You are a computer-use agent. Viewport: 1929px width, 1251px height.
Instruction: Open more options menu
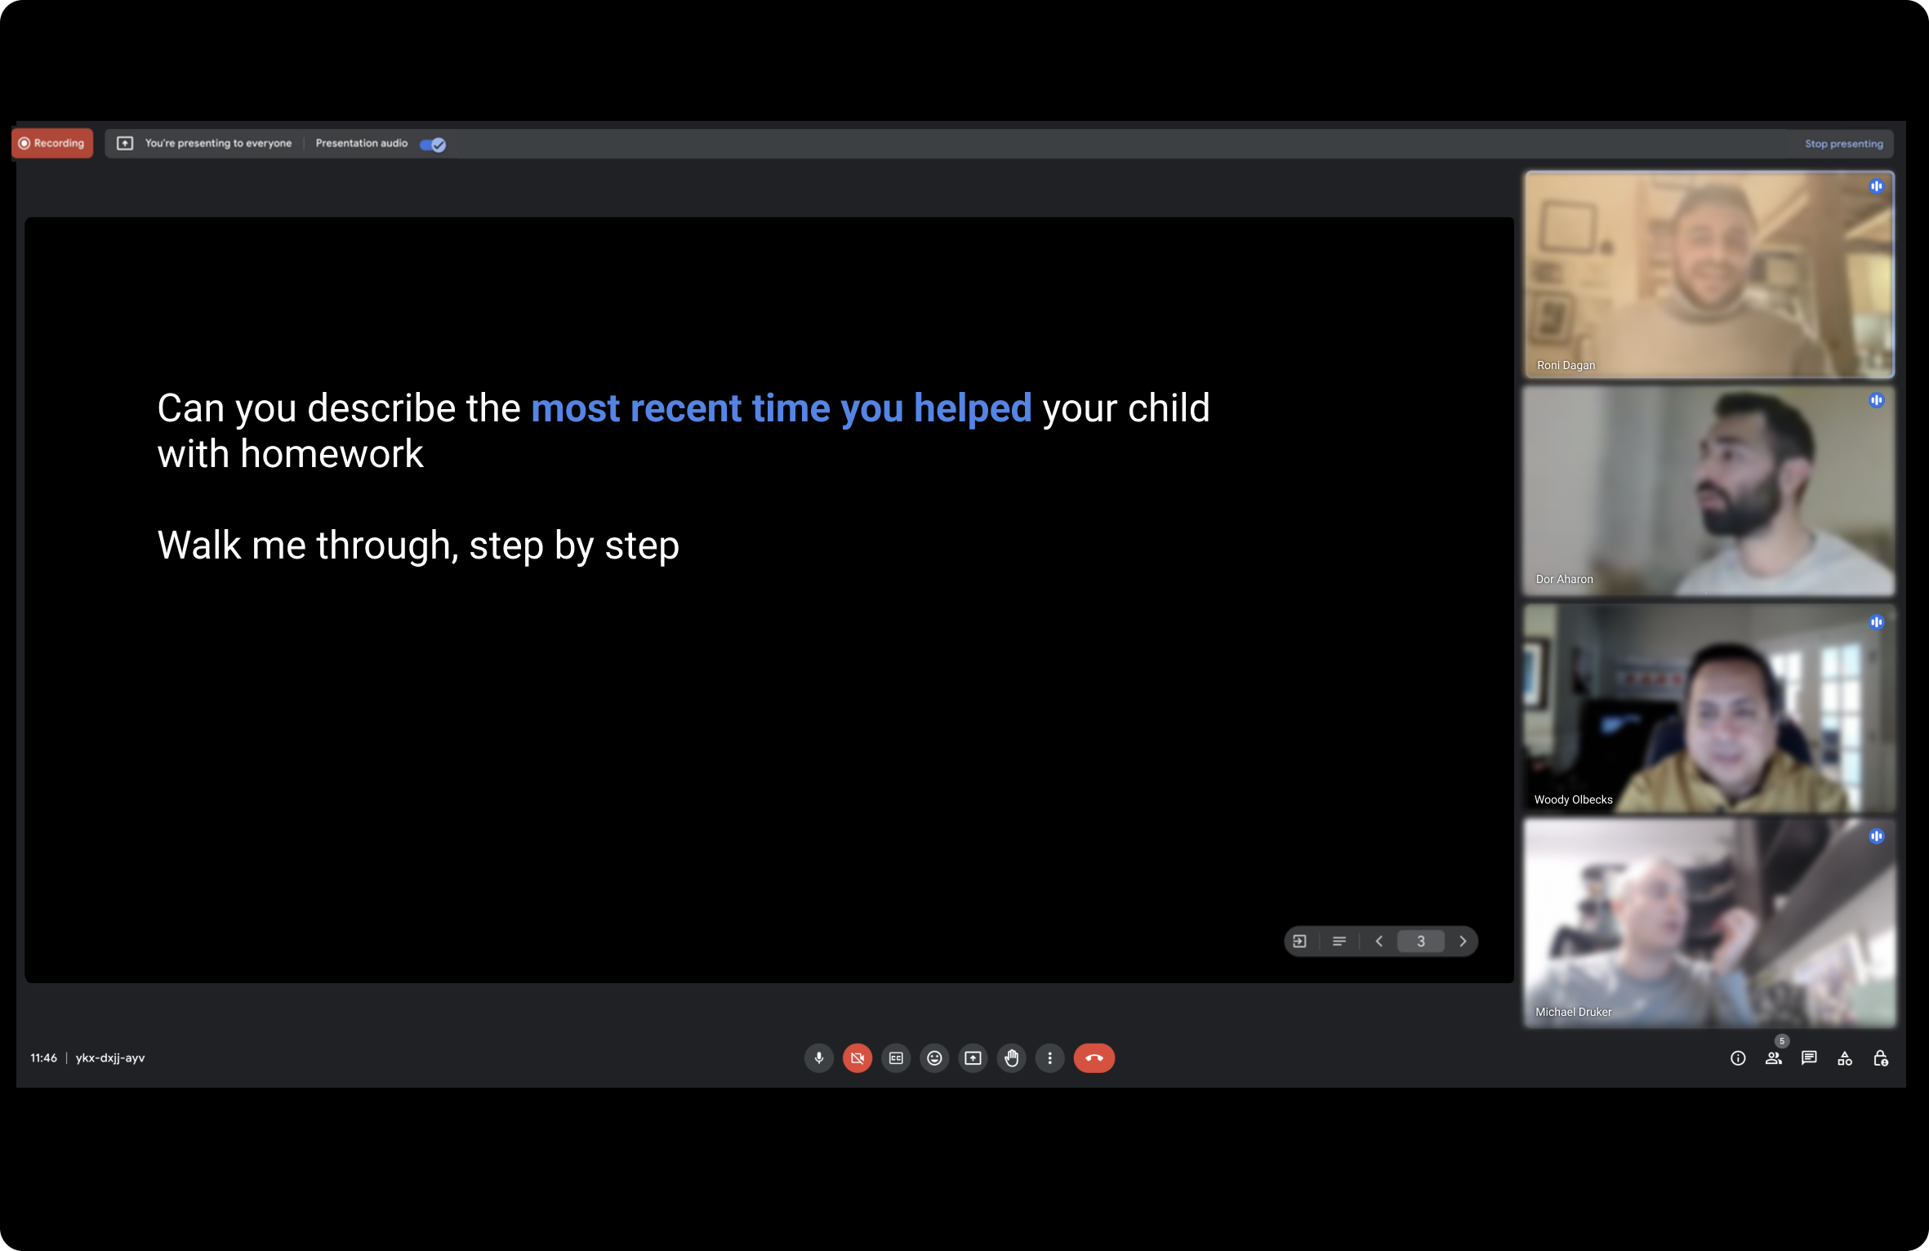[1049, 1058]
